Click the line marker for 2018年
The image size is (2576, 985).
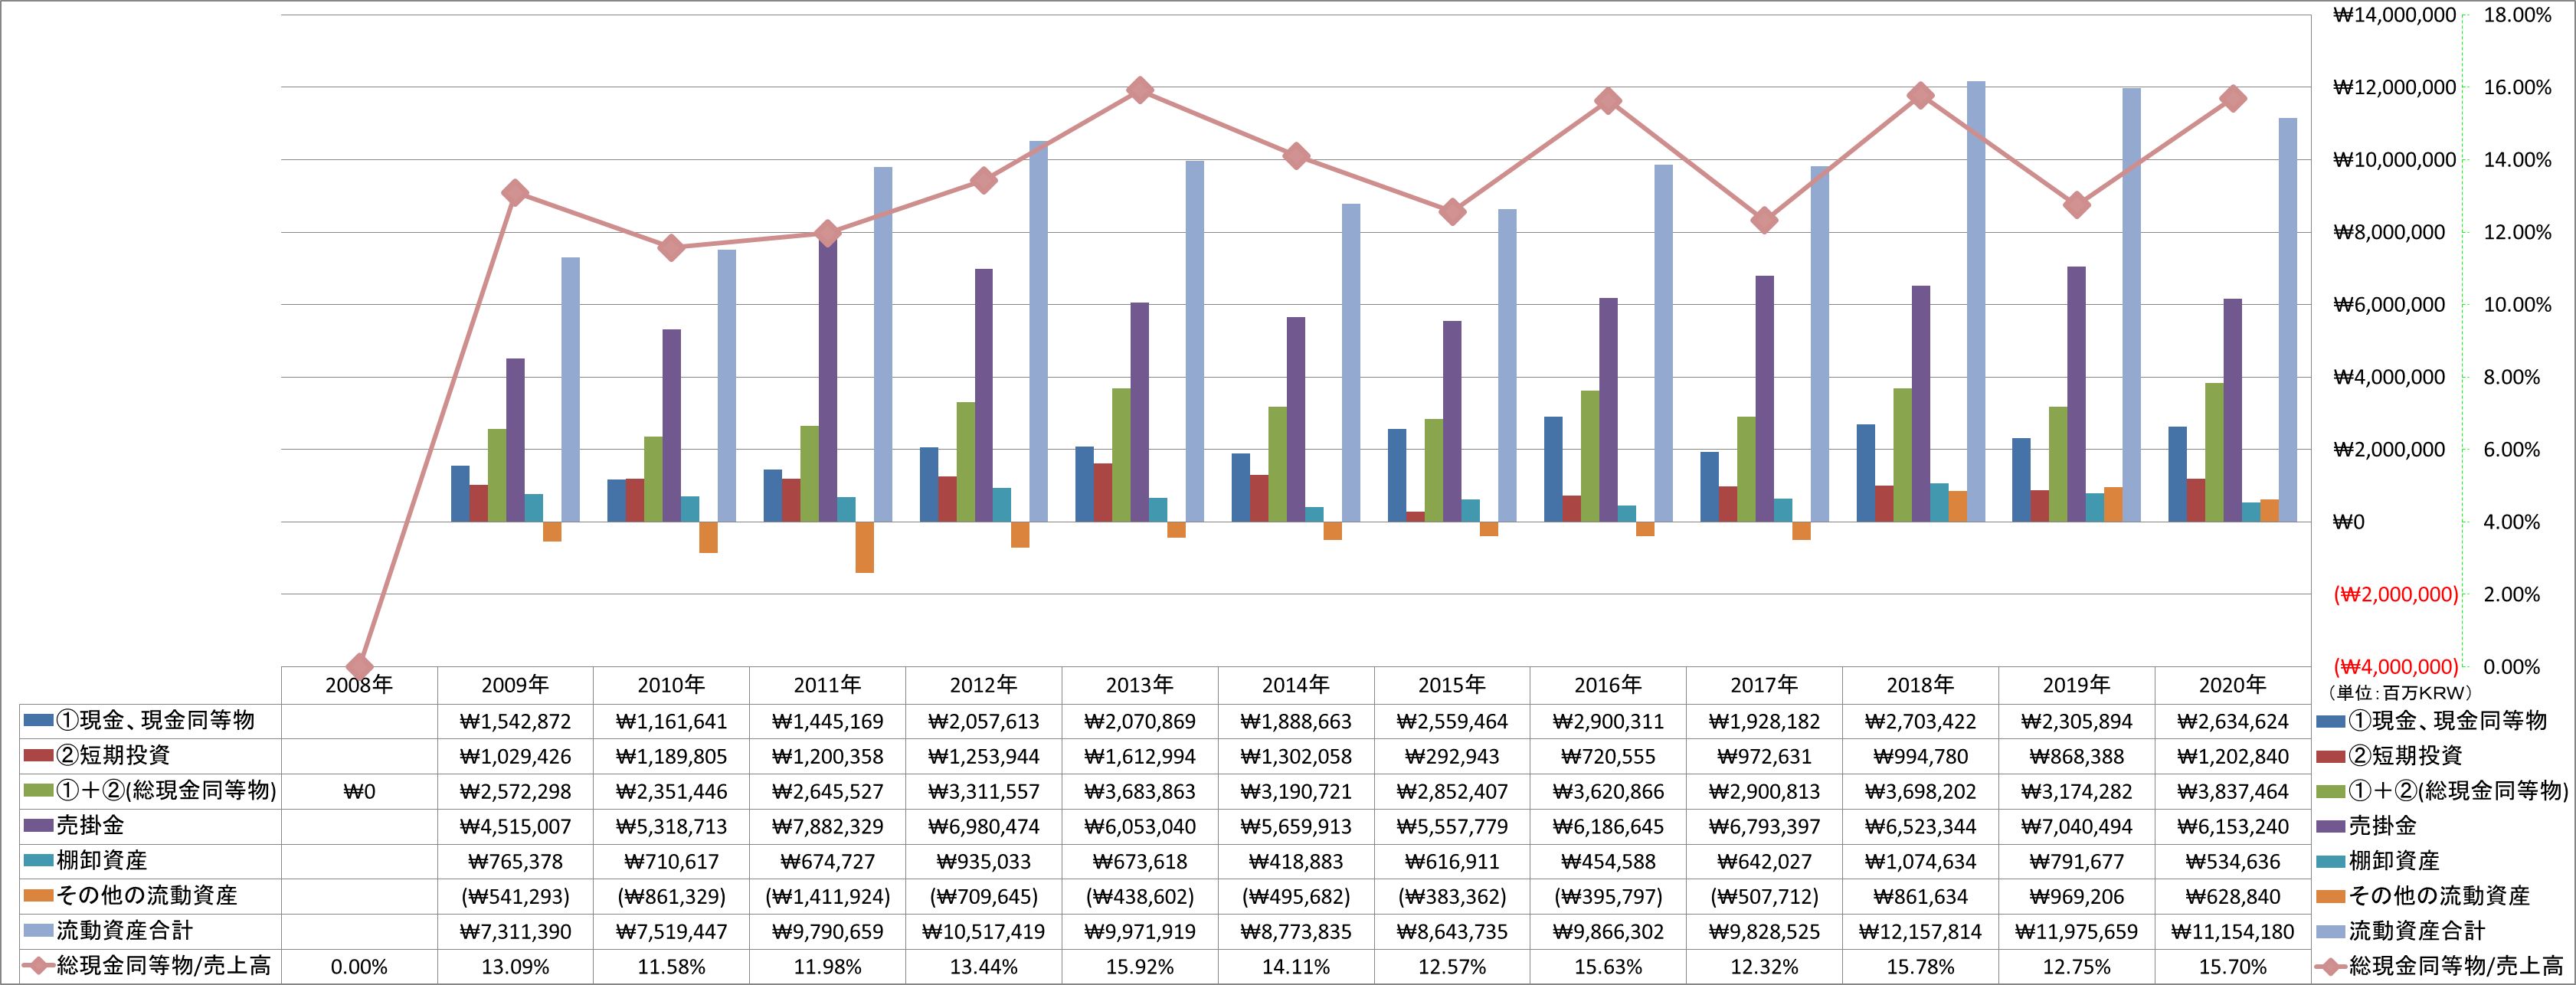(1920, 96)
